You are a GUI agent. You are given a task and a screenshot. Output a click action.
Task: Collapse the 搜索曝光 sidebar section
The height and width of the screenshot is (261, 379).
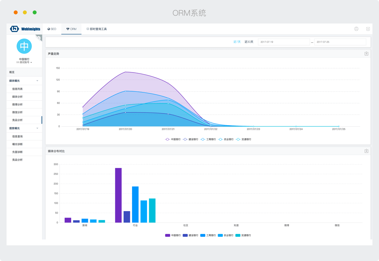point(37,128)
